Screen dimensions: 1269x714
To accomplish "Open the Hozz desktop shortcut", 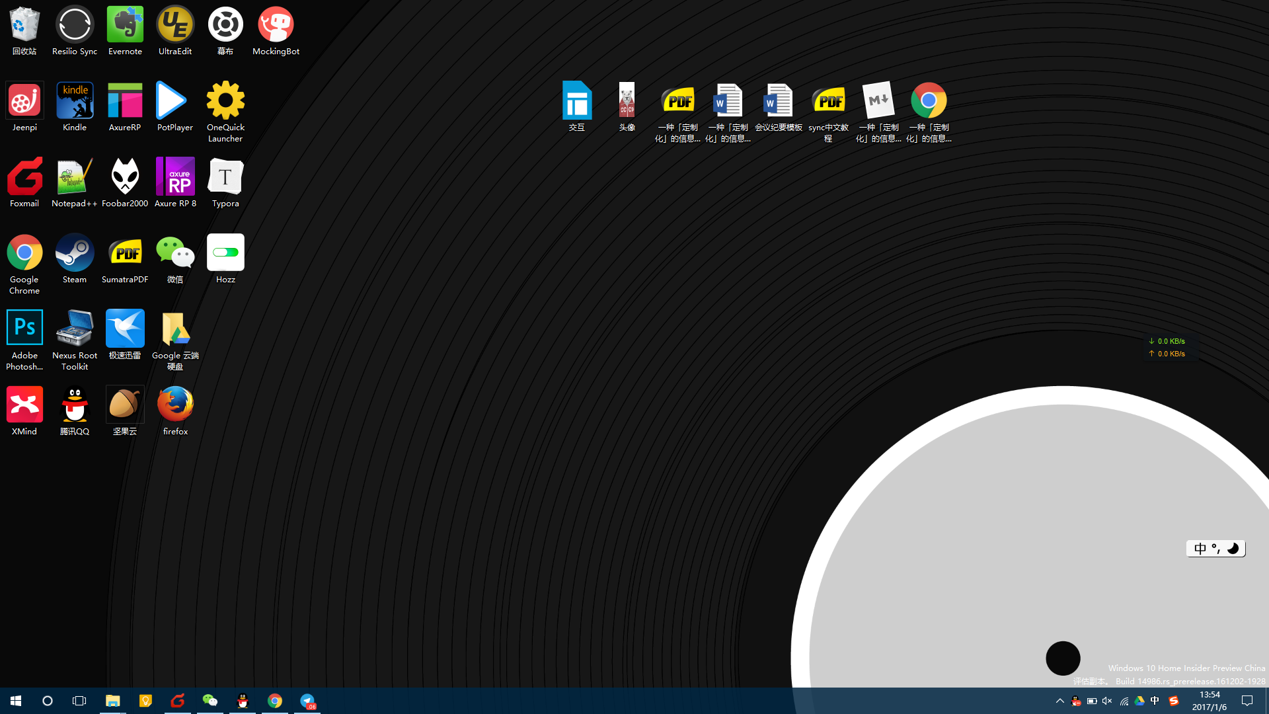I will pyautogui.click(x=225, y=259).
